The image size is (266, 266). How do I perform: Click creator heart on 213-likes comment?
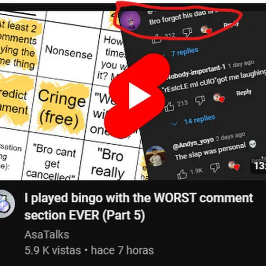point(219,98)
